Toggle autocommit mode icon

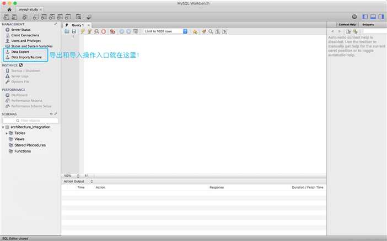(136, 31)
